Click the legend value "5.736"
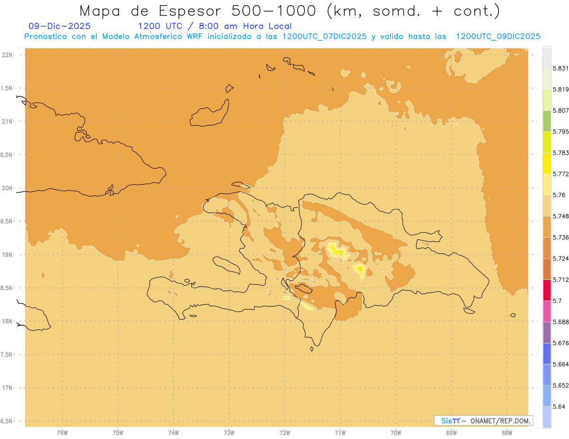The height and width of the screenshot is (439, 569). tap(560, 237)
